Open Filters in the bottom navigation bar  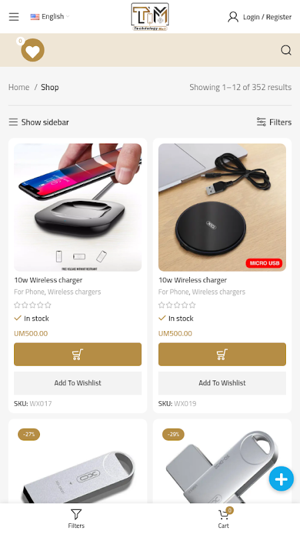(76, 519)
